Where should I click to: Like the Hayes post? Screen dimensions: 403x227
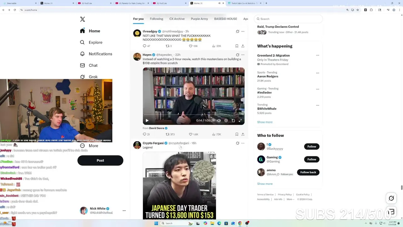(194, 134)
